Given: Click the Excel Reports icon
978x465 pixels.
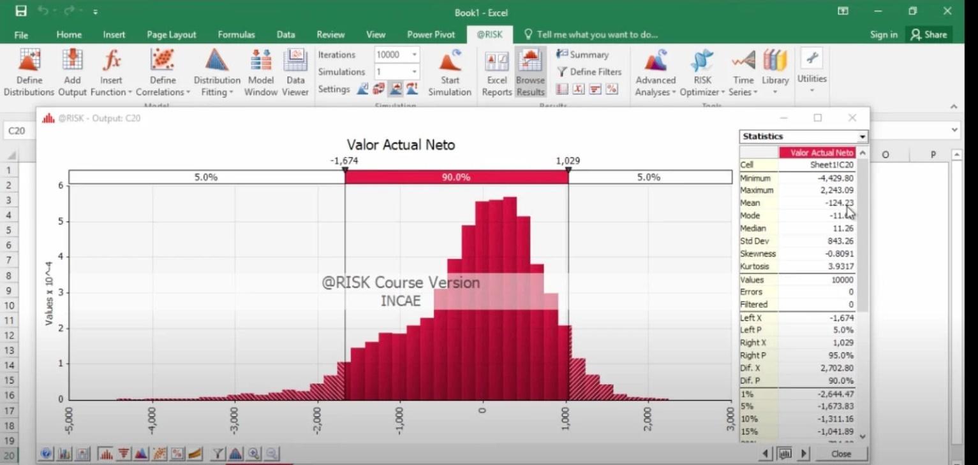Looking at the screenshot, I should tap(496, 72).
